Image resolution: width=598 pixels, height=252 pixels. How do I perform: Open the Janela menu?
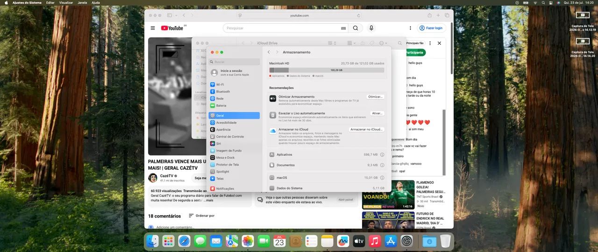(x=82, y=2)
